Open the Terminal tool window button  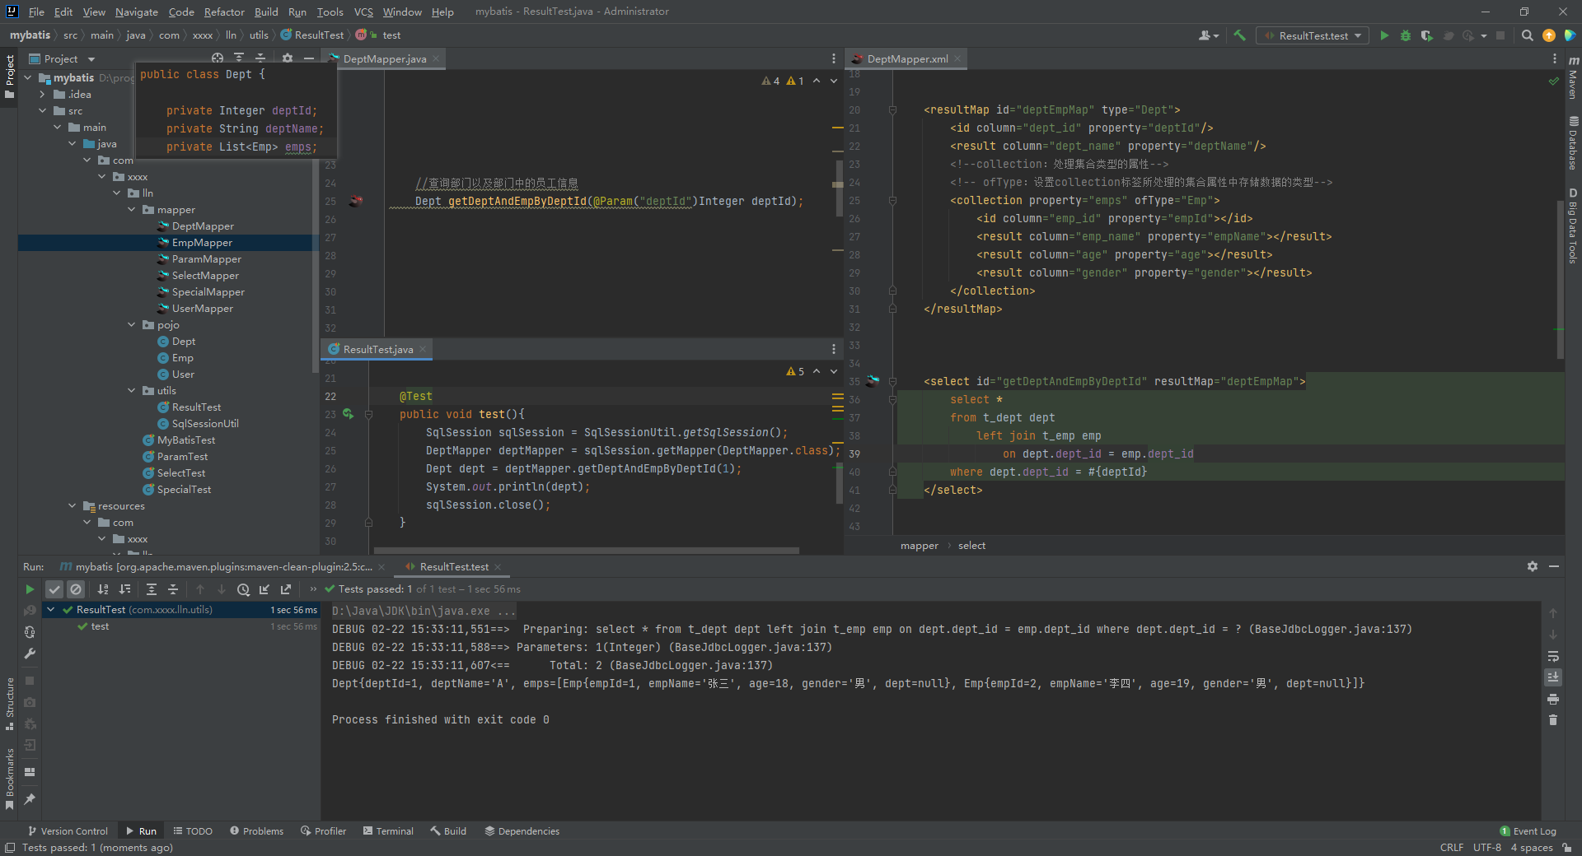pyautogui.click(x=388, y=831)
